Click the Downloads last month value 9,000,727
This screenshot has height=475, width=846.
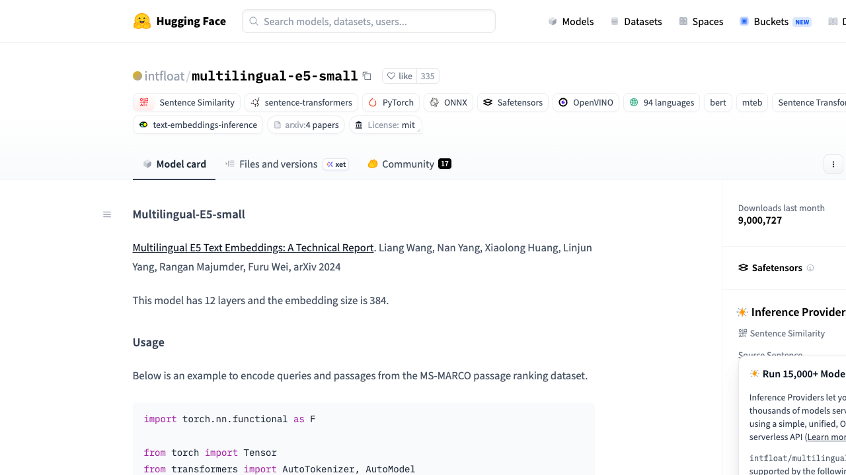coord(760,220)
